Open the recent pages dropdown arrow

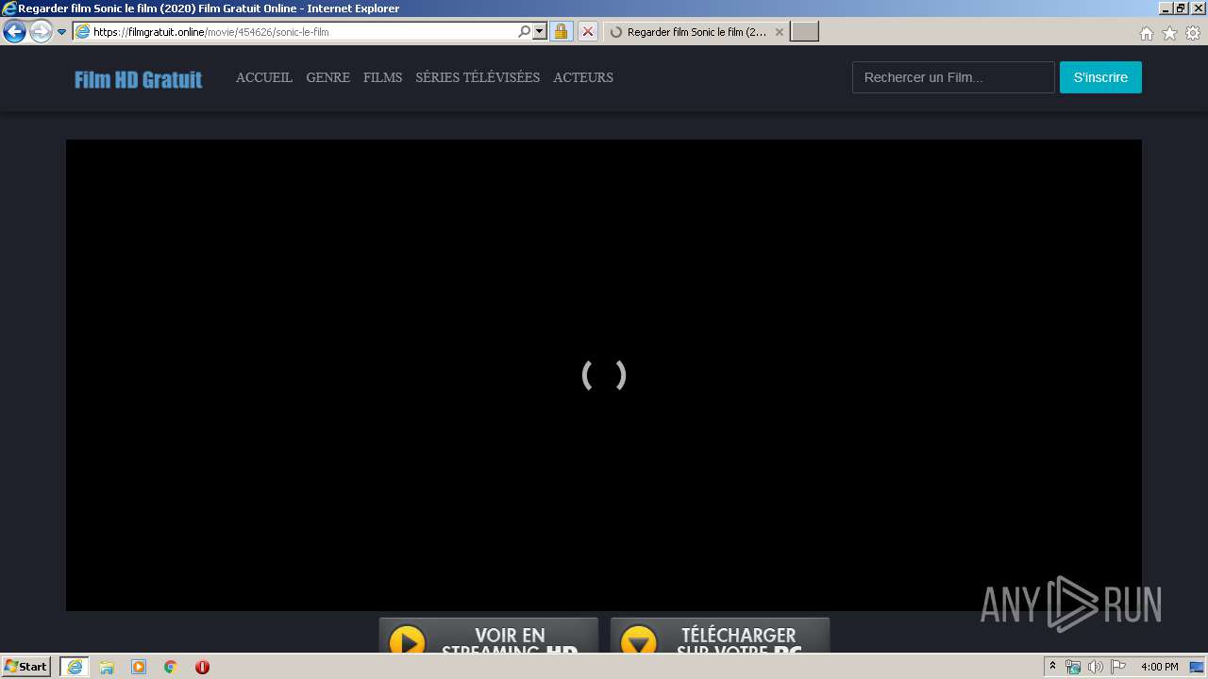coord(61,32)
